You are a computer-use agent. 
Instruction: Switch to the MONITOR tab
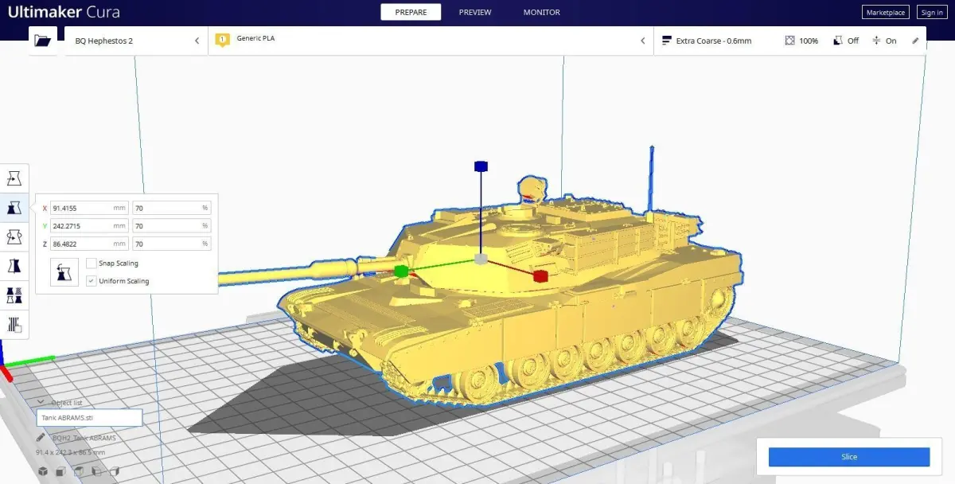click(x=541, y=12)
